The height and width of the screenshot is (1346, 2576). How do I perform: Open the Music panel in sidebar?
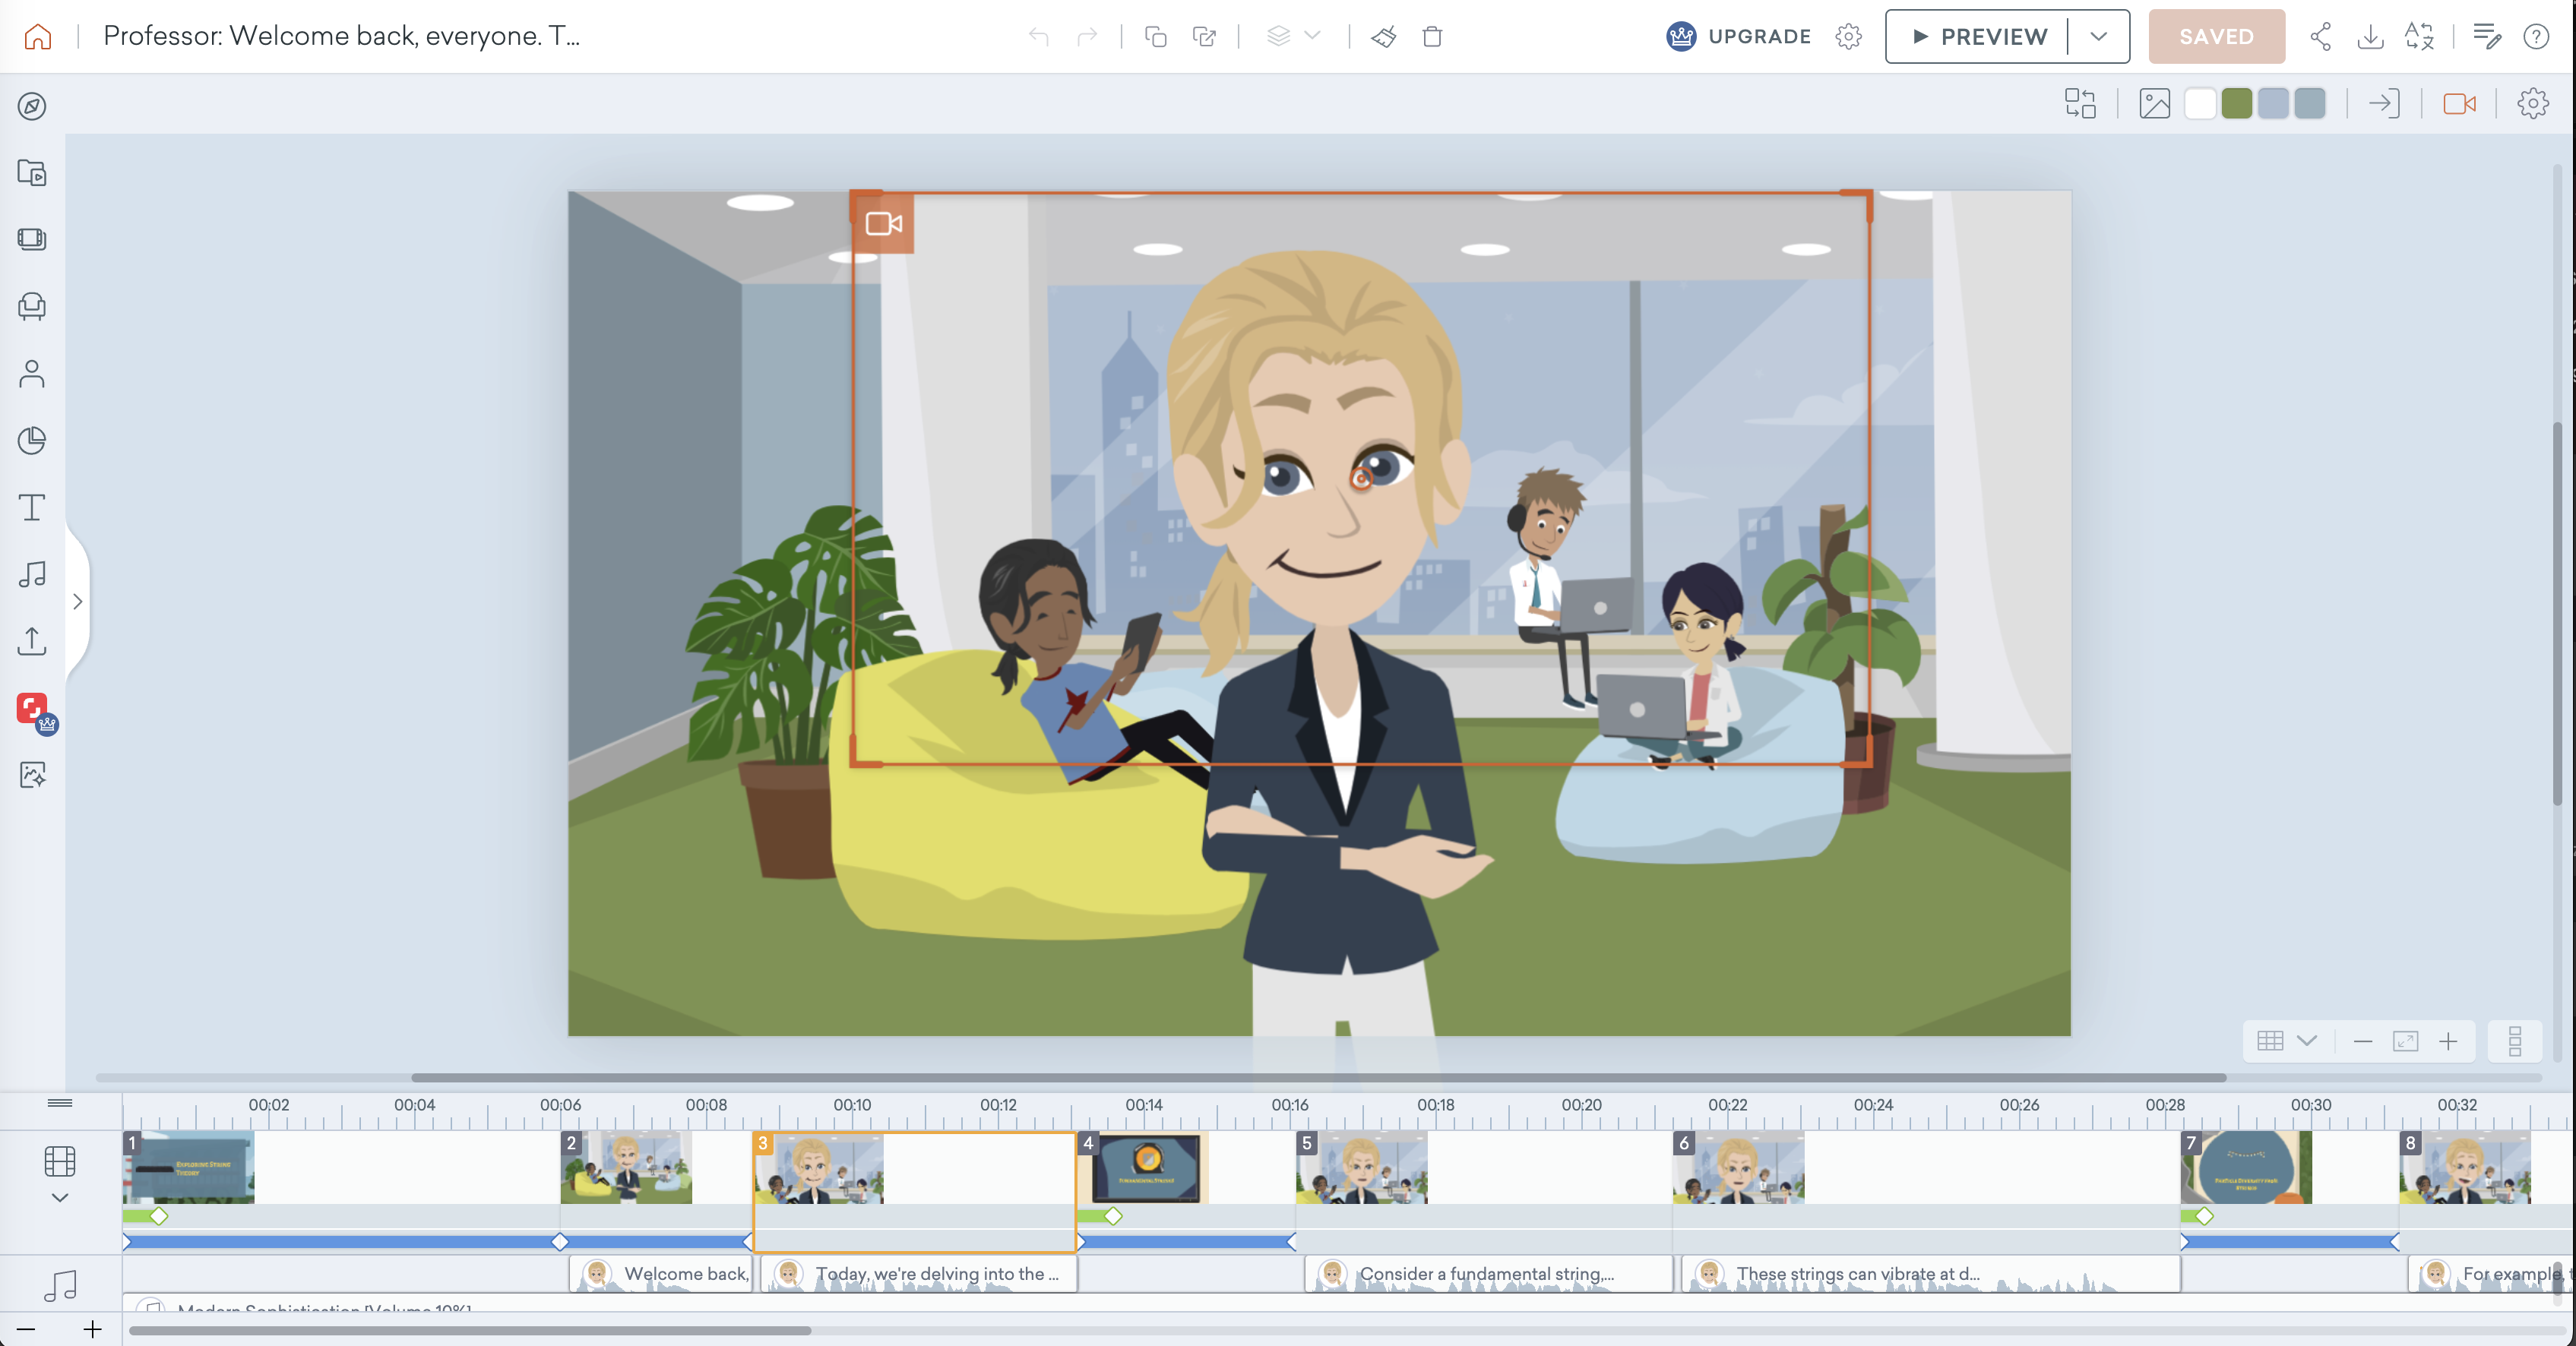pyautogui.click(x=32, y=573)
